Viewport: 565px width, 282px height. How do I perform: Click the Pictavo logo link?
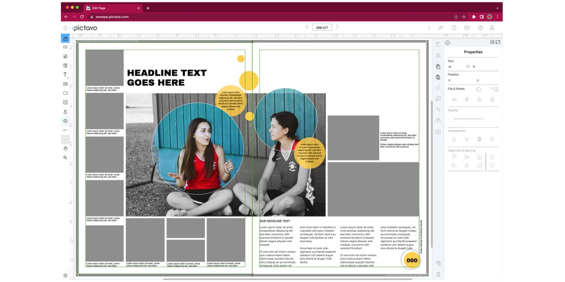coord(85,28)
